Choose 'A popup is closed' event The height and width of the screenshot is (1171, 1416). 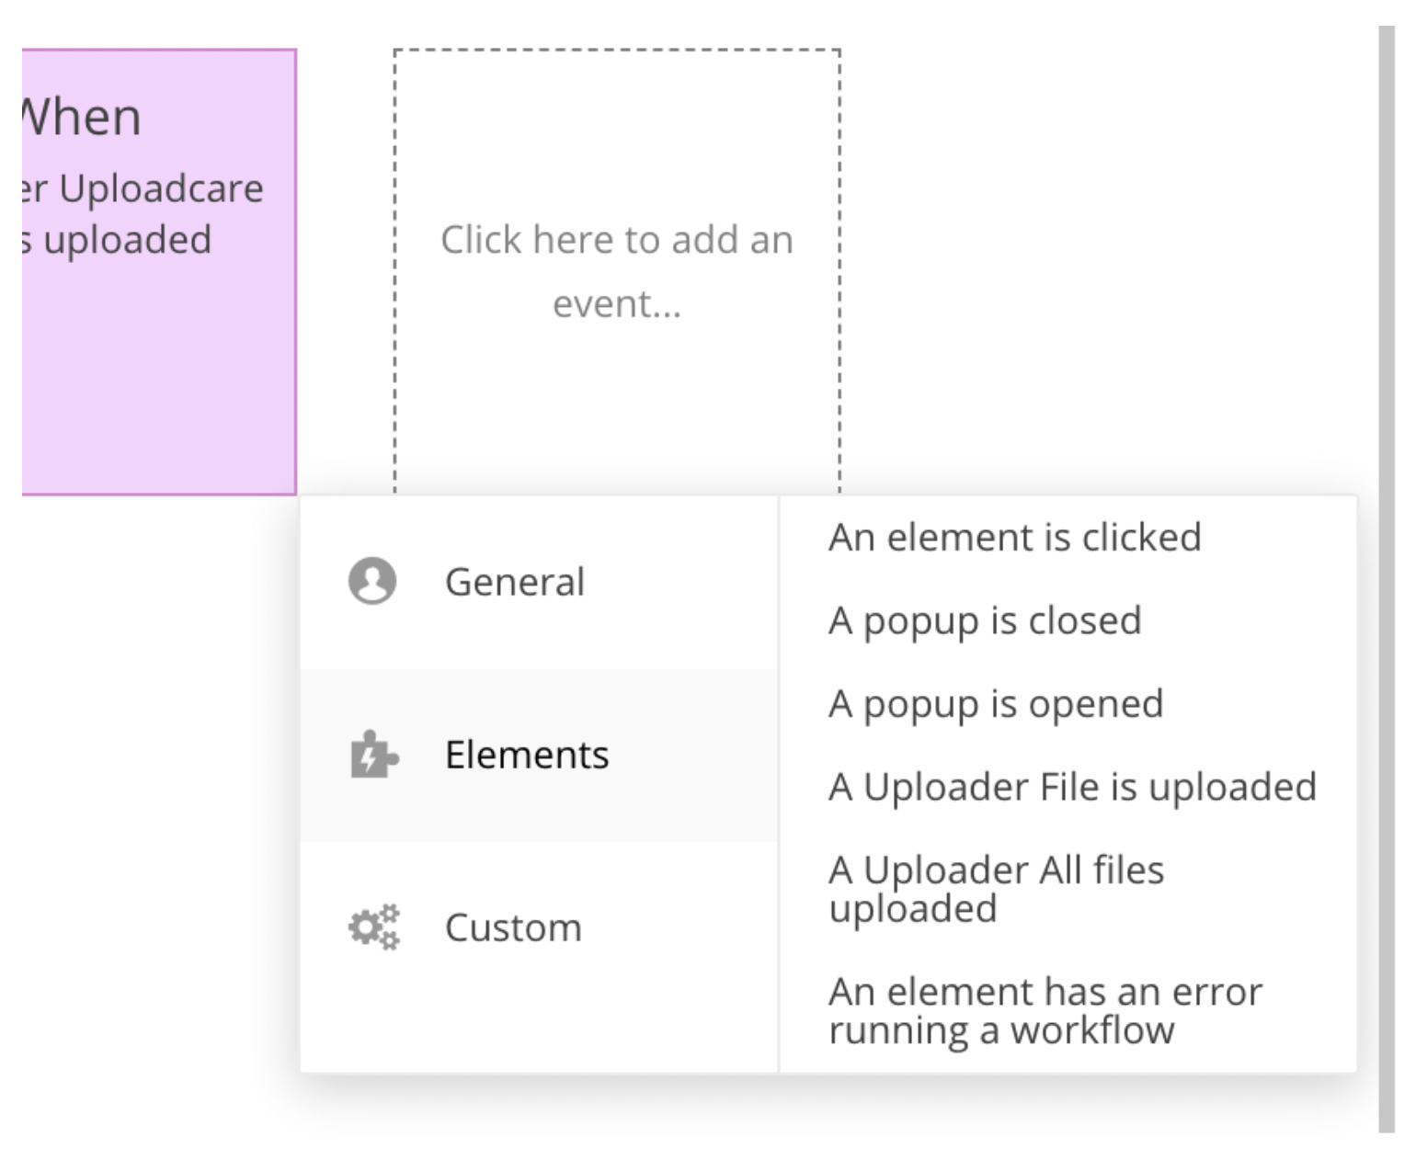(x=985, y=621)
